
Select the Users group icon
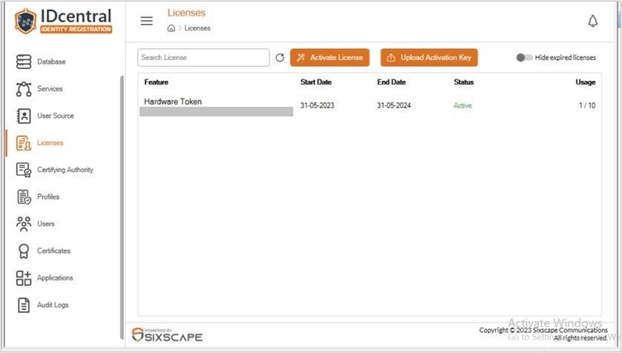[24, 224]
